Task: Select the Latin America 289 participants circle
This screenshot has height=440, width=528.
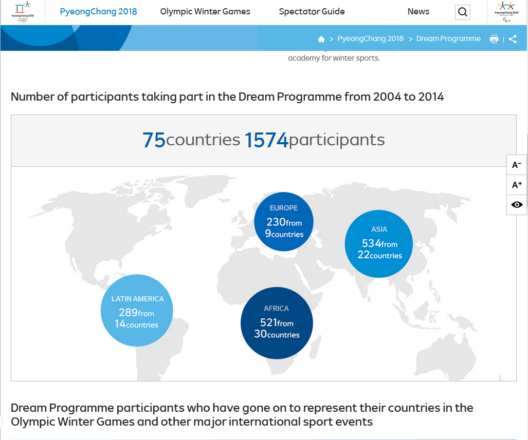Action: [137, 310]
